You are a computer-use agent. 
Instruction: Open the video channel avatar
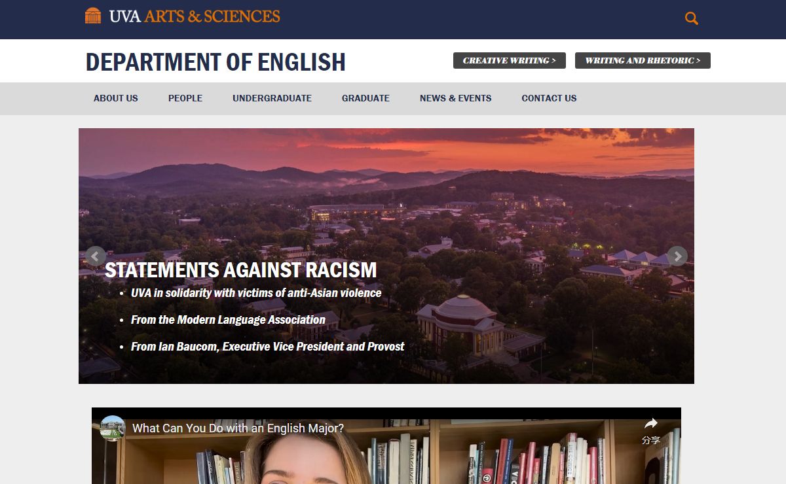pyautogui.click(x=113, y=428)
